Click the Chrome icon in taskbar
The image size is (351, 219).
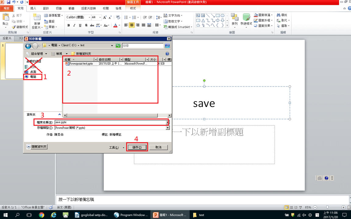42,215
